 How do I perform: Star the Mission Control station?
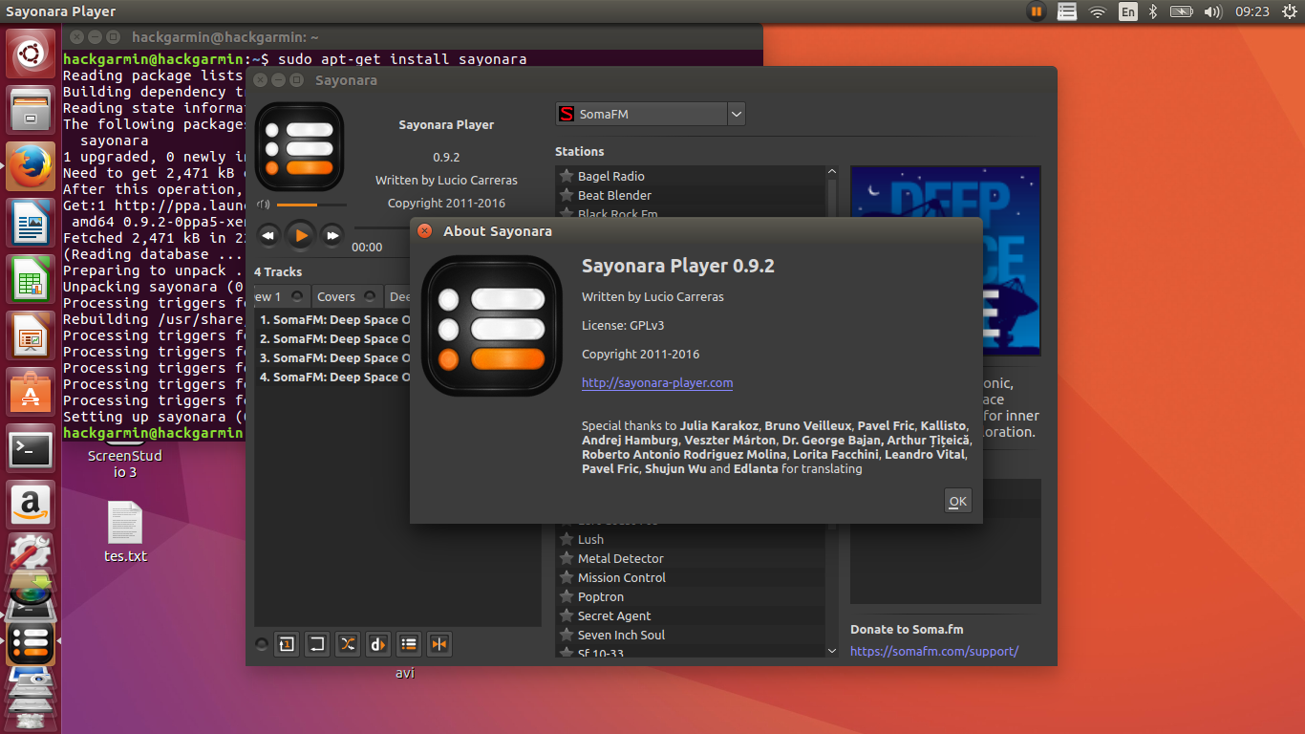[567, 577]
